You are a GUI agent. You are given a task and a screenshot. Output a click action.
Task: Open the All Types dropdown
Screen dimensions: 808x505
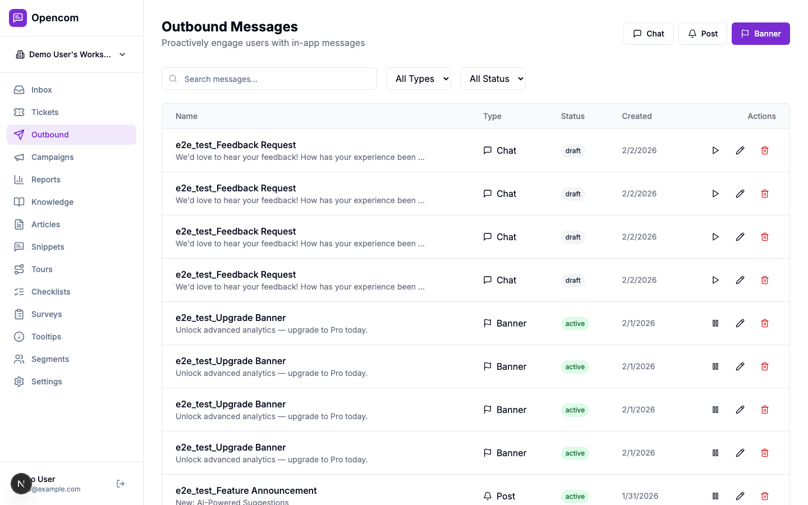click(419, 79)
